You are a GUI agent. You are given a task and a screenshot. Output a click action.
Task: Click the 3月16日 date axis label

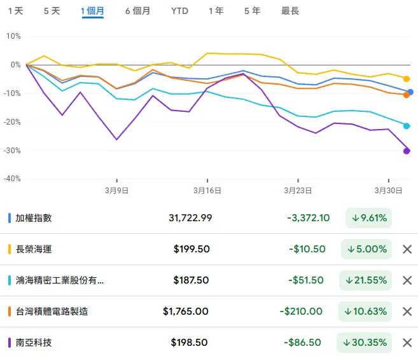coord(207,191)
